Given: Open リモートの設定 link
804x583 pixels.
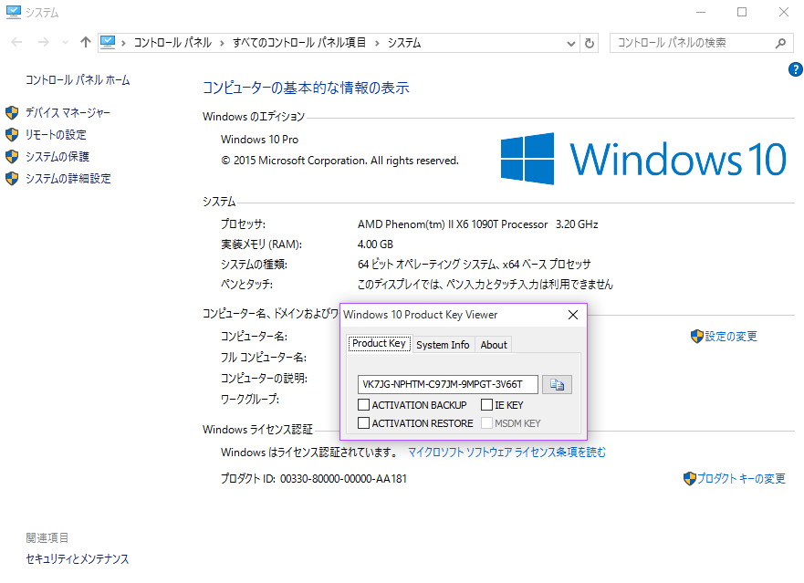Looking at the screenshot, I should [56, 134].
